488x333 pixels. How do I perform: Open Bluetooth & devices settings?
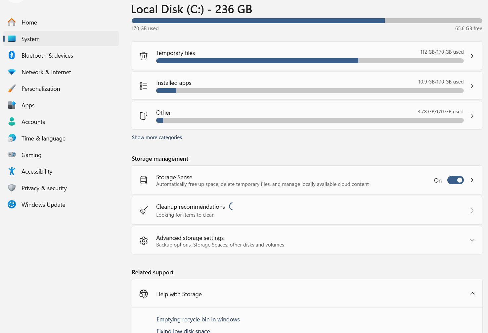[x=61, y=55]
